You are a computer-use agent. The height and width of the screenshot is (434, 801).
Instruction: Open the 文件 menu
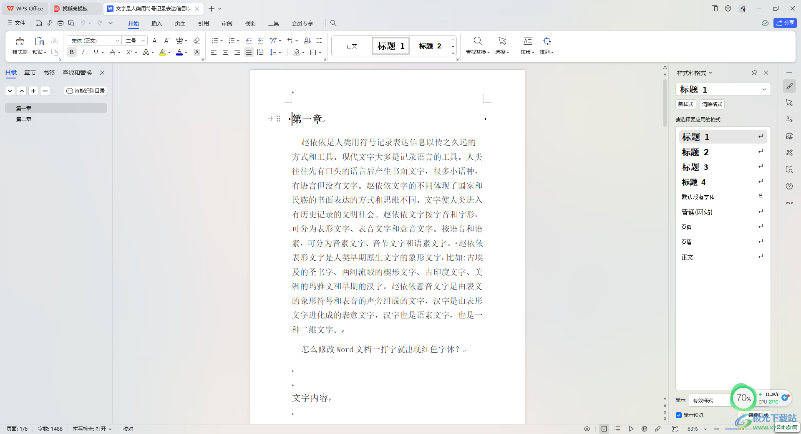(x=17, y=23)
